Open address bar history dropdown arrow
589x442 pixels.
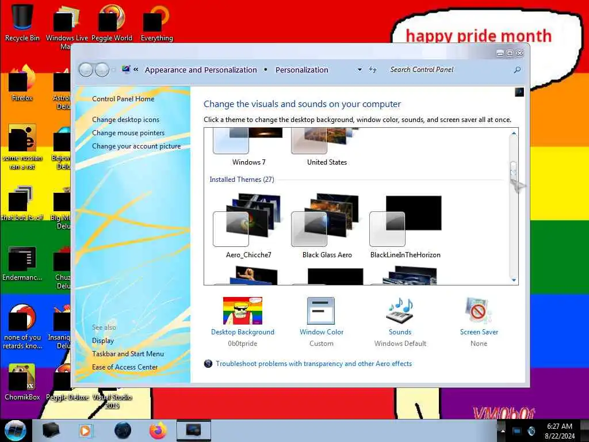pos(359,70)
